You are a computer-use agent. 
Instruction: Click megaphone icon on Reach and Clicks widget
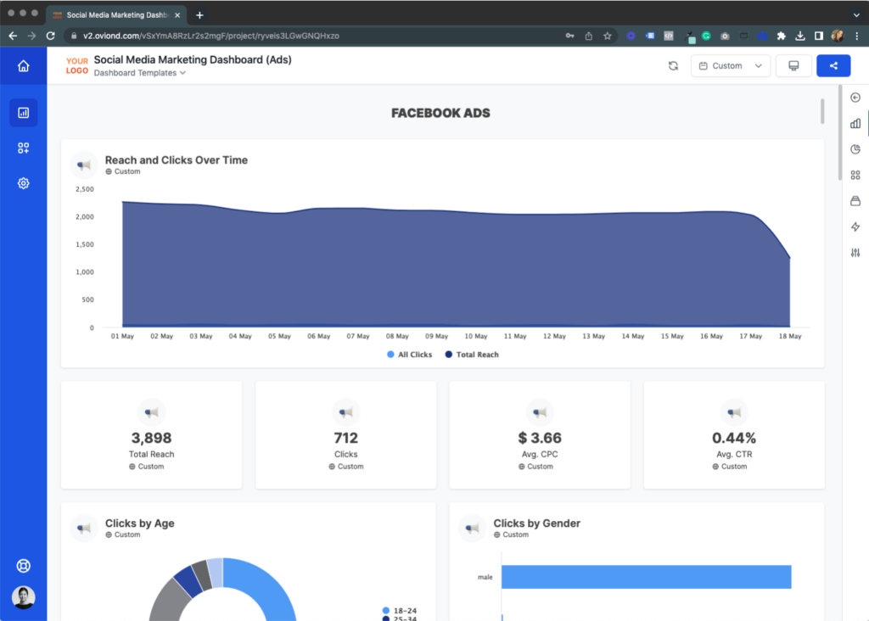pos(84,165)
